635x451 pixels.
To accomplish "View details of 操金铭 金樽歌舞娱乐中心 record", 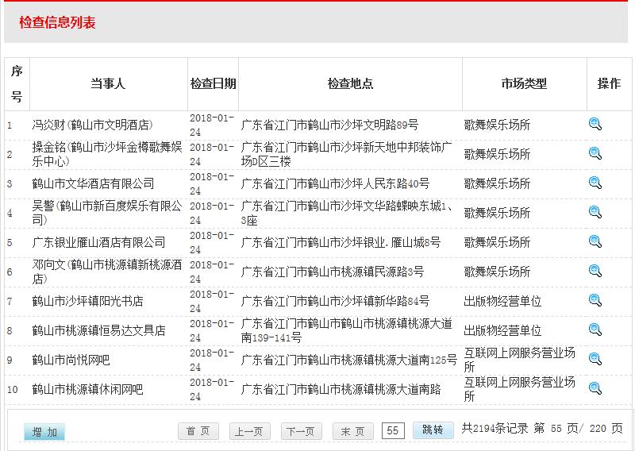I will pos(595,153).
